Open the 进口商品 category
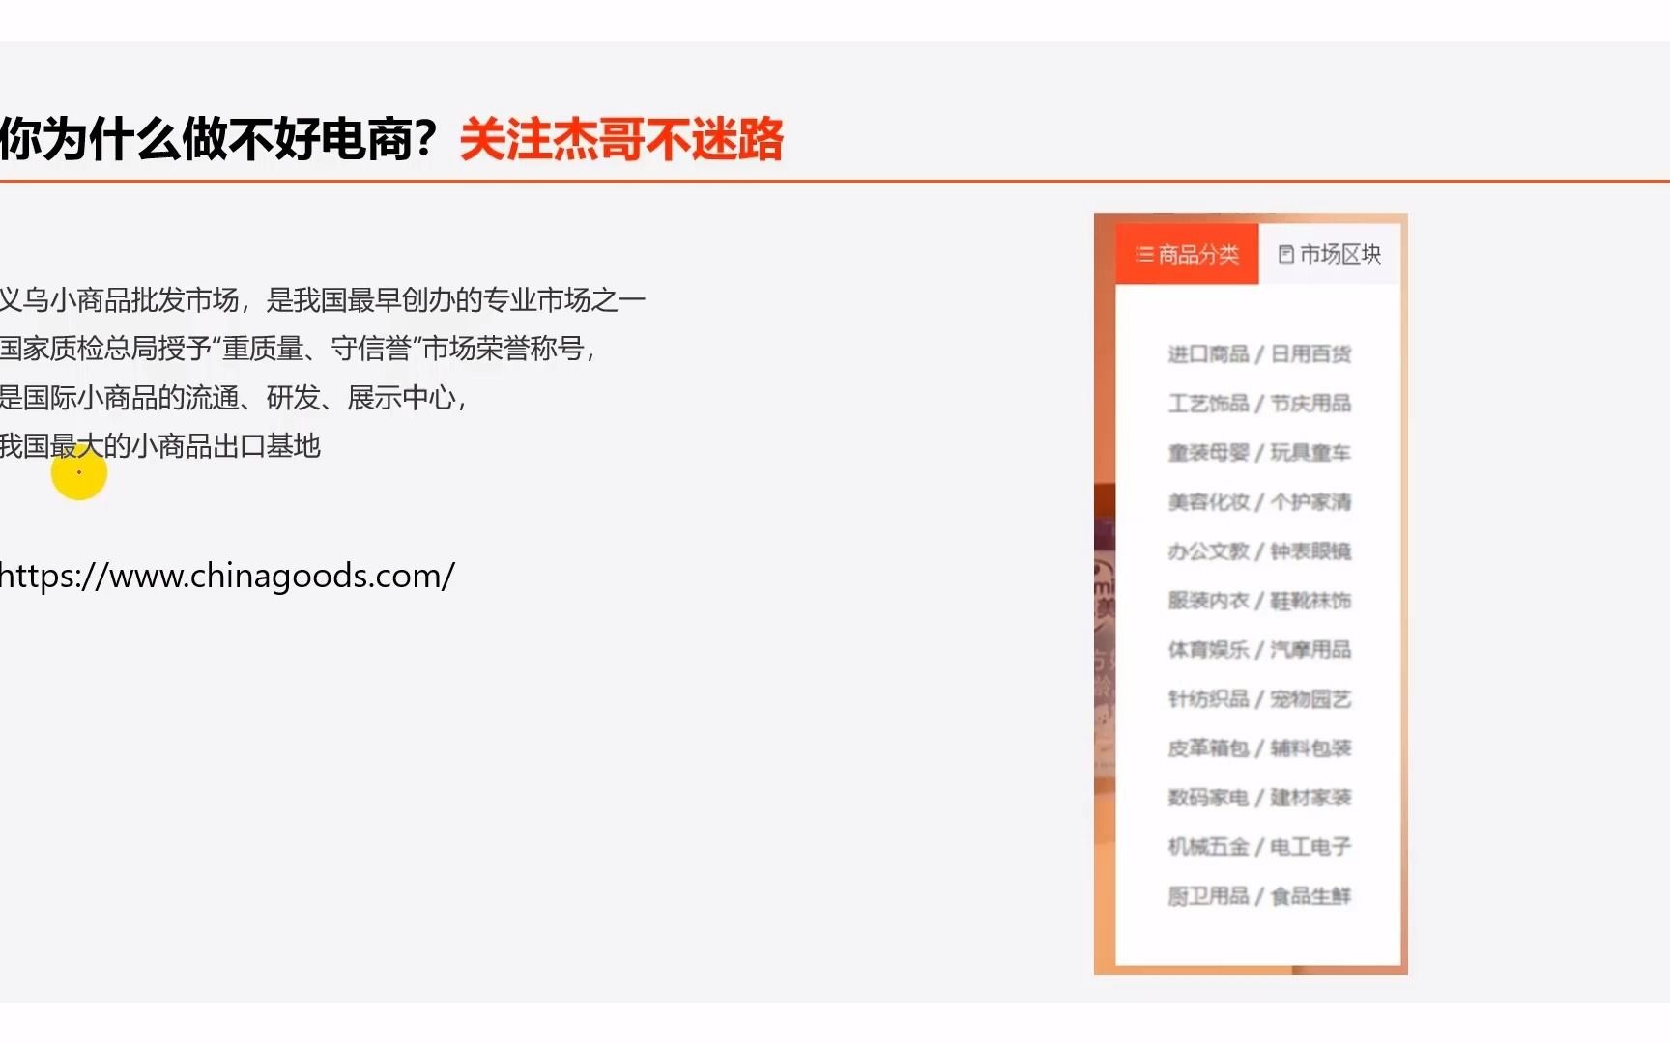1670x1043 pixels. click(x=1208, y=354)
